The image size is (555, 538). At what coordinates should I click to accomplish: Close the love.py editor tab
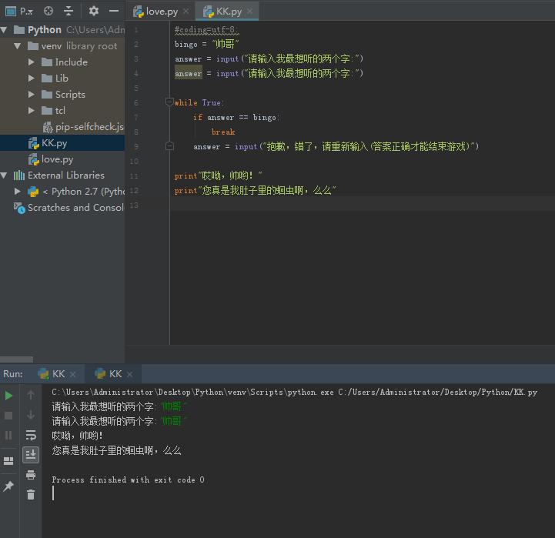(186, 12)
